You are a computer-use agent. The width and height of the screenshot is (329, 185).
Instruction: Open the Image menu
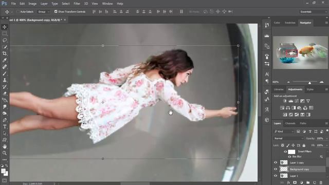point(32,4)
